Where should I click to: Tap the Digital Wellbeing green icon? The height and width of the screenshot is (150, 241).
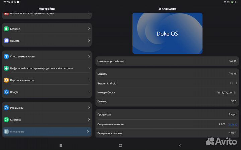pos(6,68)
